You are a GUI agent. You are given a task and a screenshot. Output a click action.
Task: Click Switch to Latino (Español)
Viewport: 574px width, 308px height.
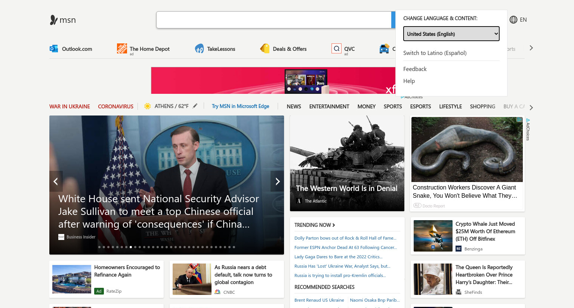pos(435,53)
